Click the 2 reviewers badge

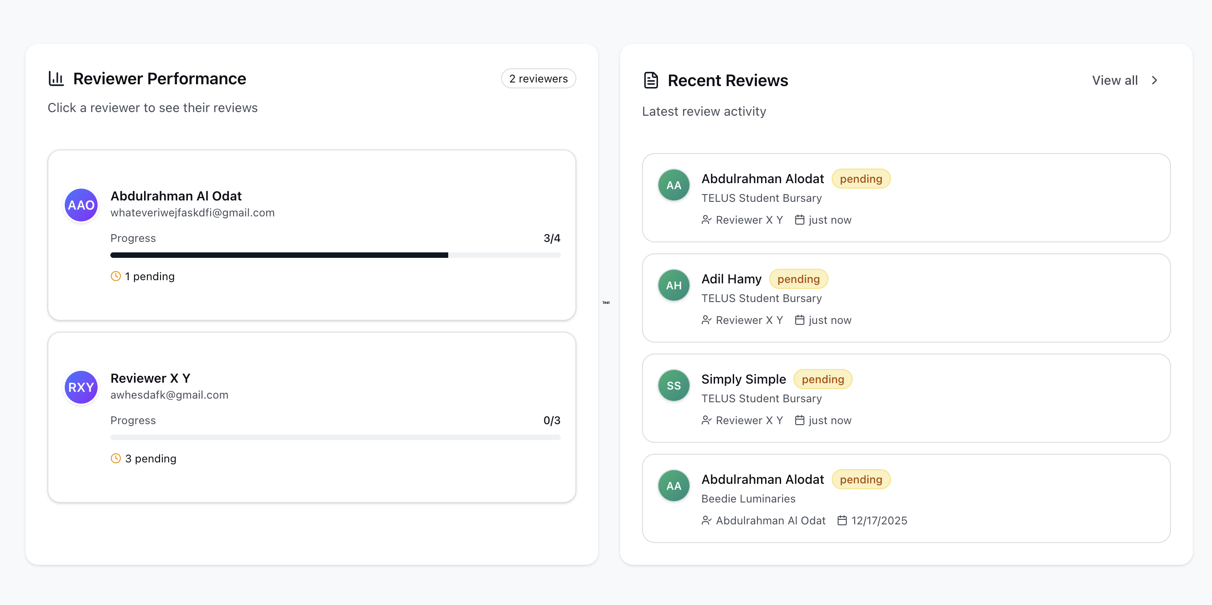pos(538,78)
